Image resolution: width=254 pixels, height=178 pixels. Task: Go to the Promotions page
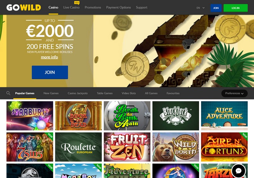point(93,7)
